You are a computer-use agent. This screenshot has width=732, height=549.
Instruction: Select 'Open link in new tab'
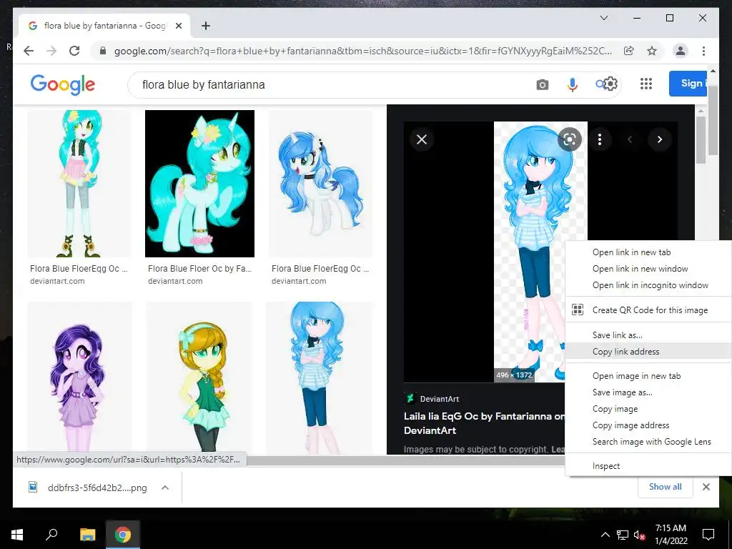point(631,252)
